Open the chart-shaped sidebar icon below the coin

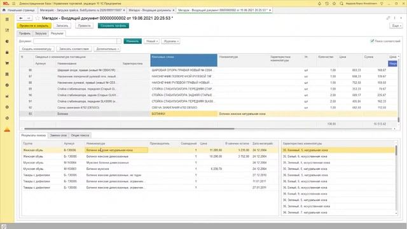(x=7, y=96)
